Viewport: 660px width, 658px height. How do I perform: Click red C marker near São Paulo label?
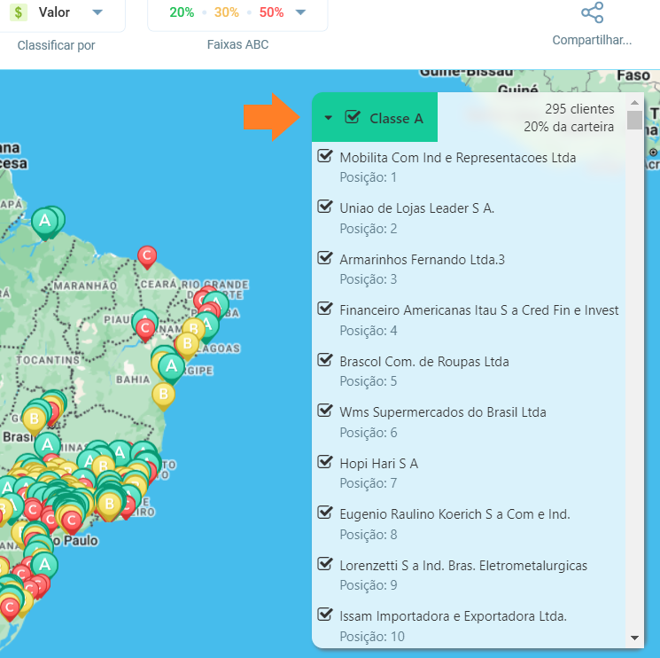[x=72, y=521]
